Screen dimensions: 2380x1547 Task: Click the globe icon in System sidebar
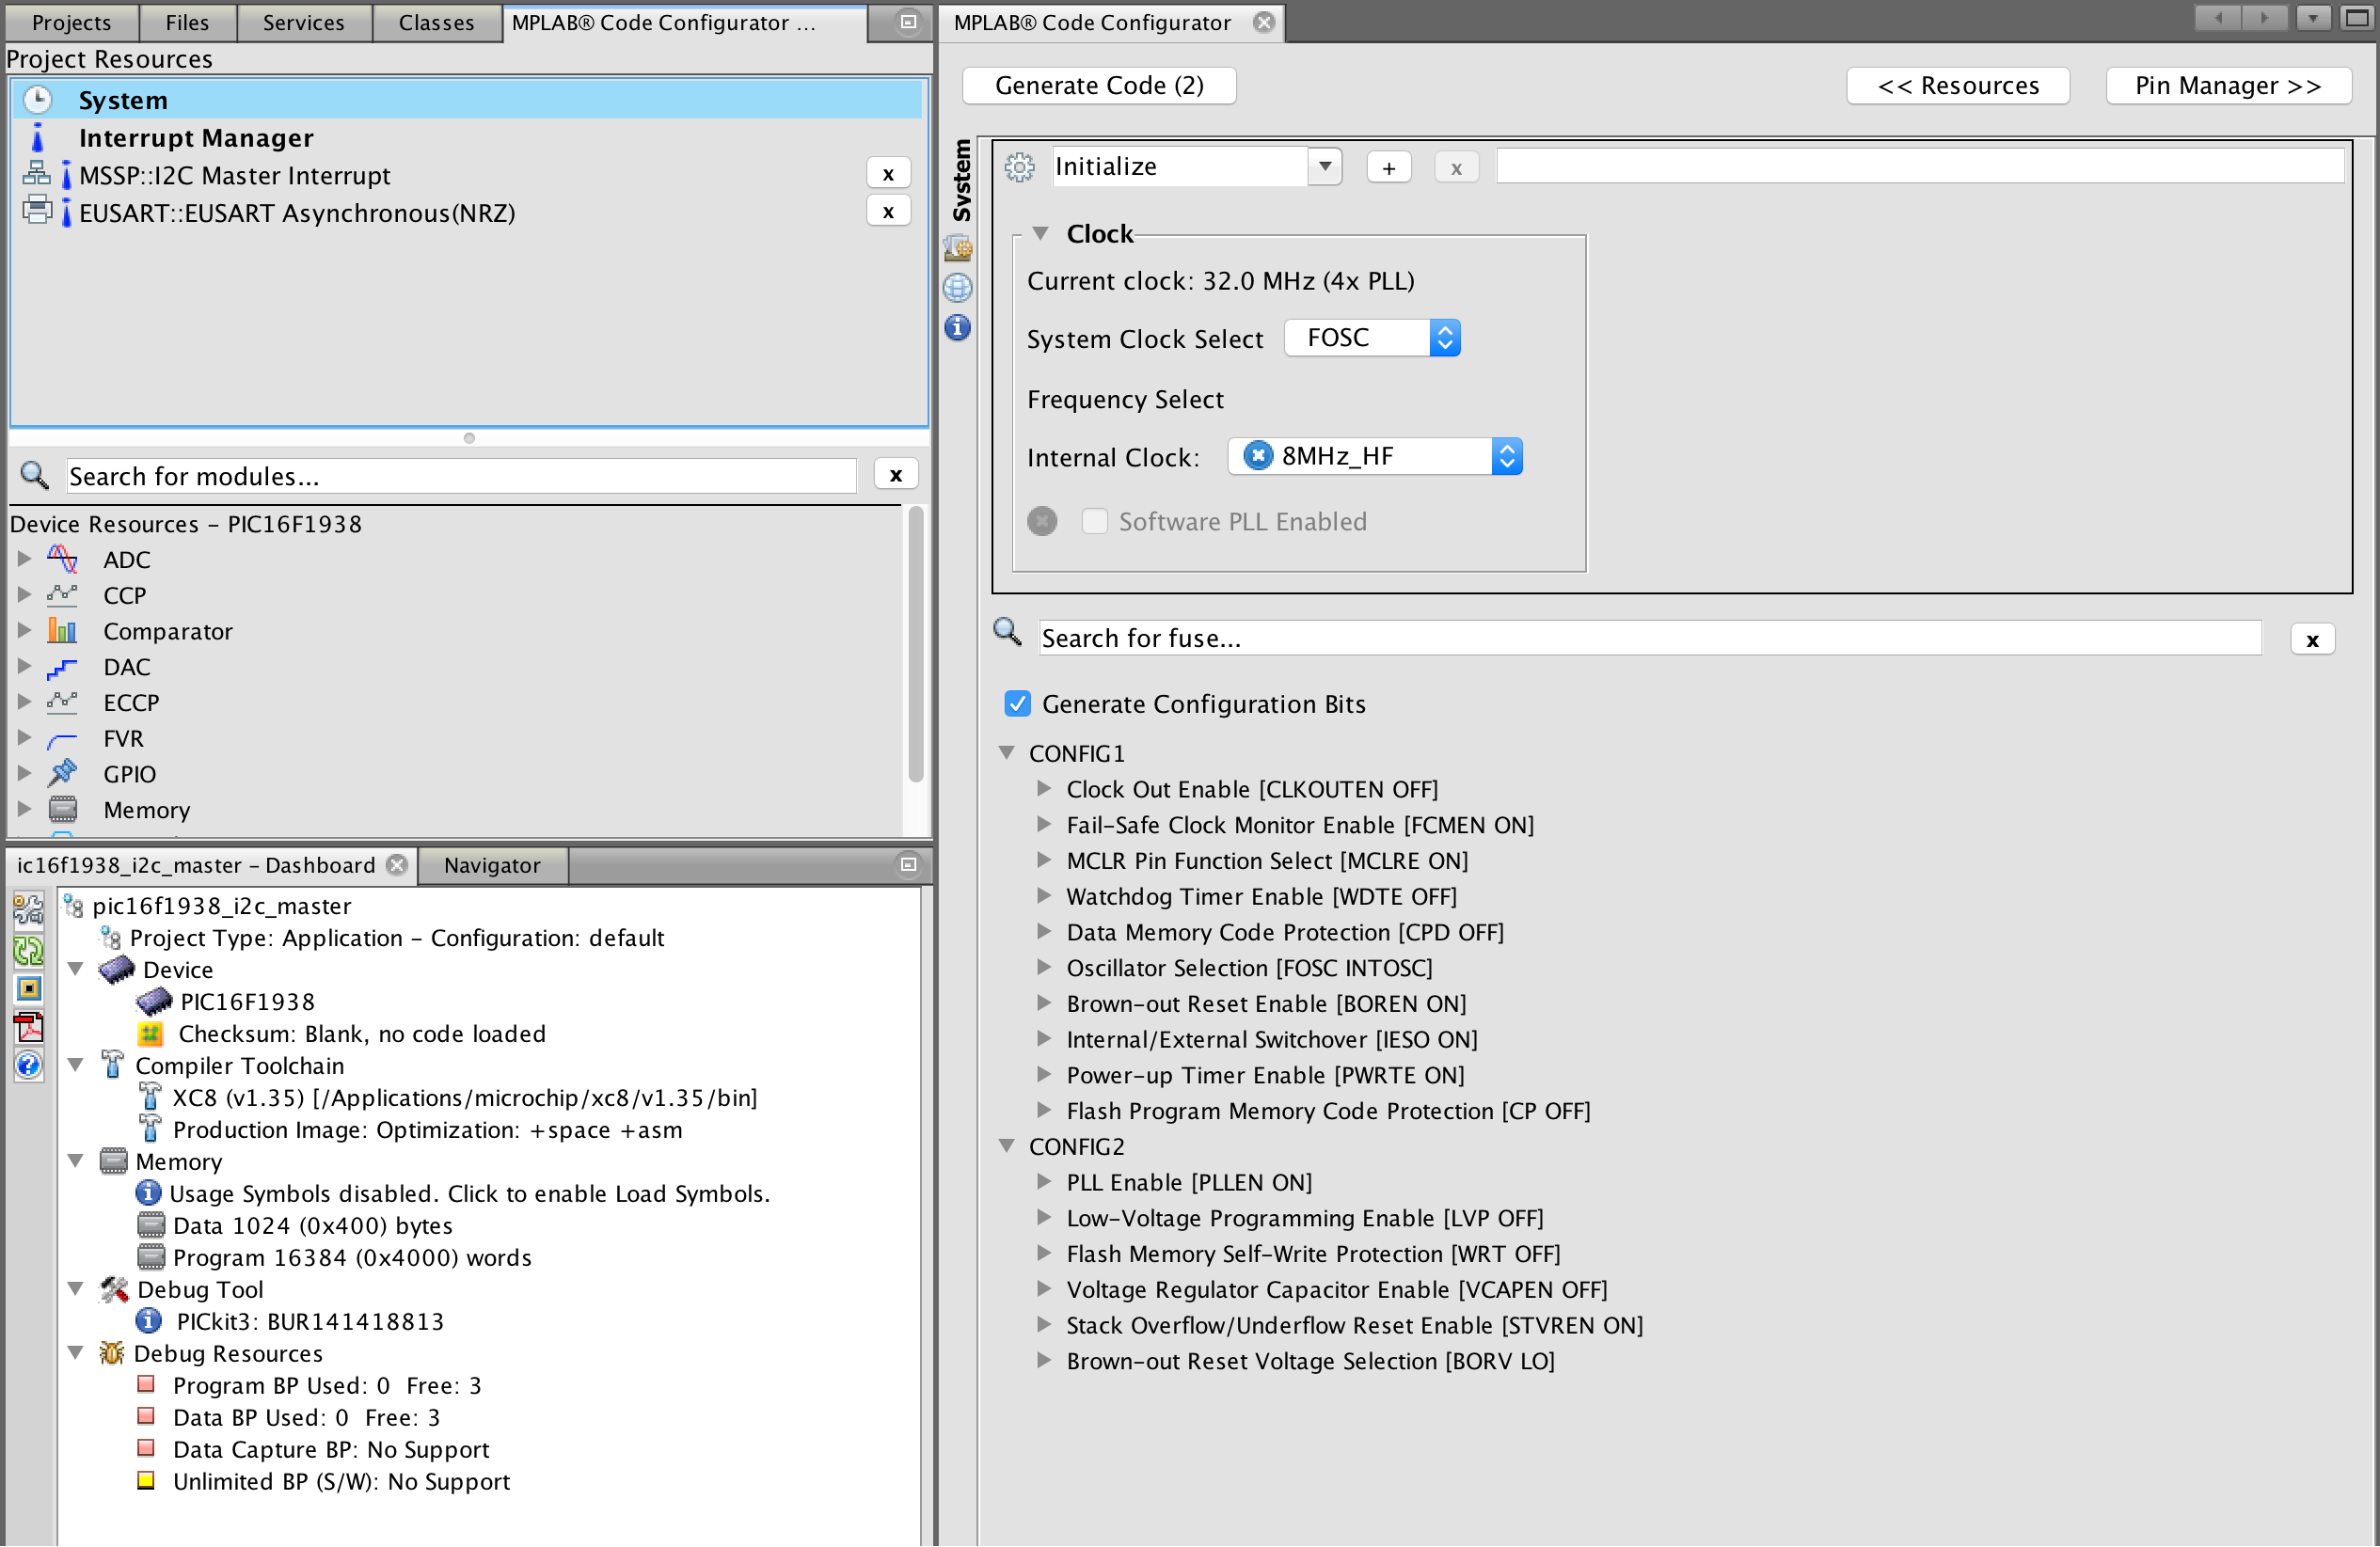pyautogui.click(x=957, y=288)
